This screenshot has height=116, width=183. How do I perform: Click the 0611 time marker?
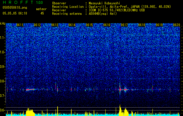click(x=20, y=25)
